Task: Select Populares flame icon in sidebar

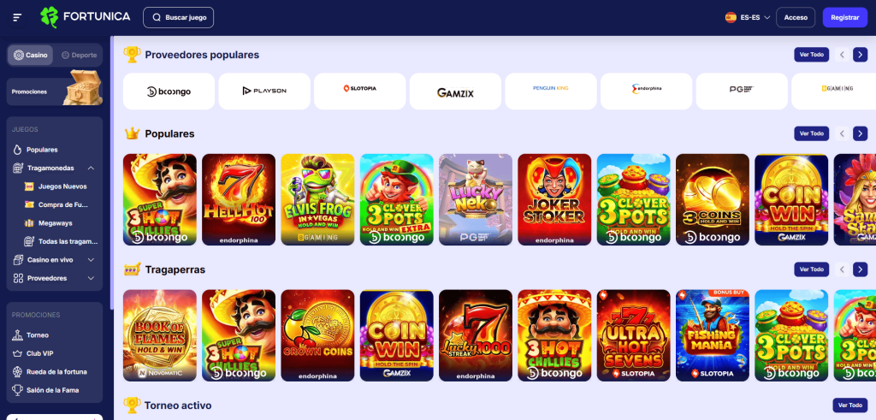Action: (x=18, y=150)
